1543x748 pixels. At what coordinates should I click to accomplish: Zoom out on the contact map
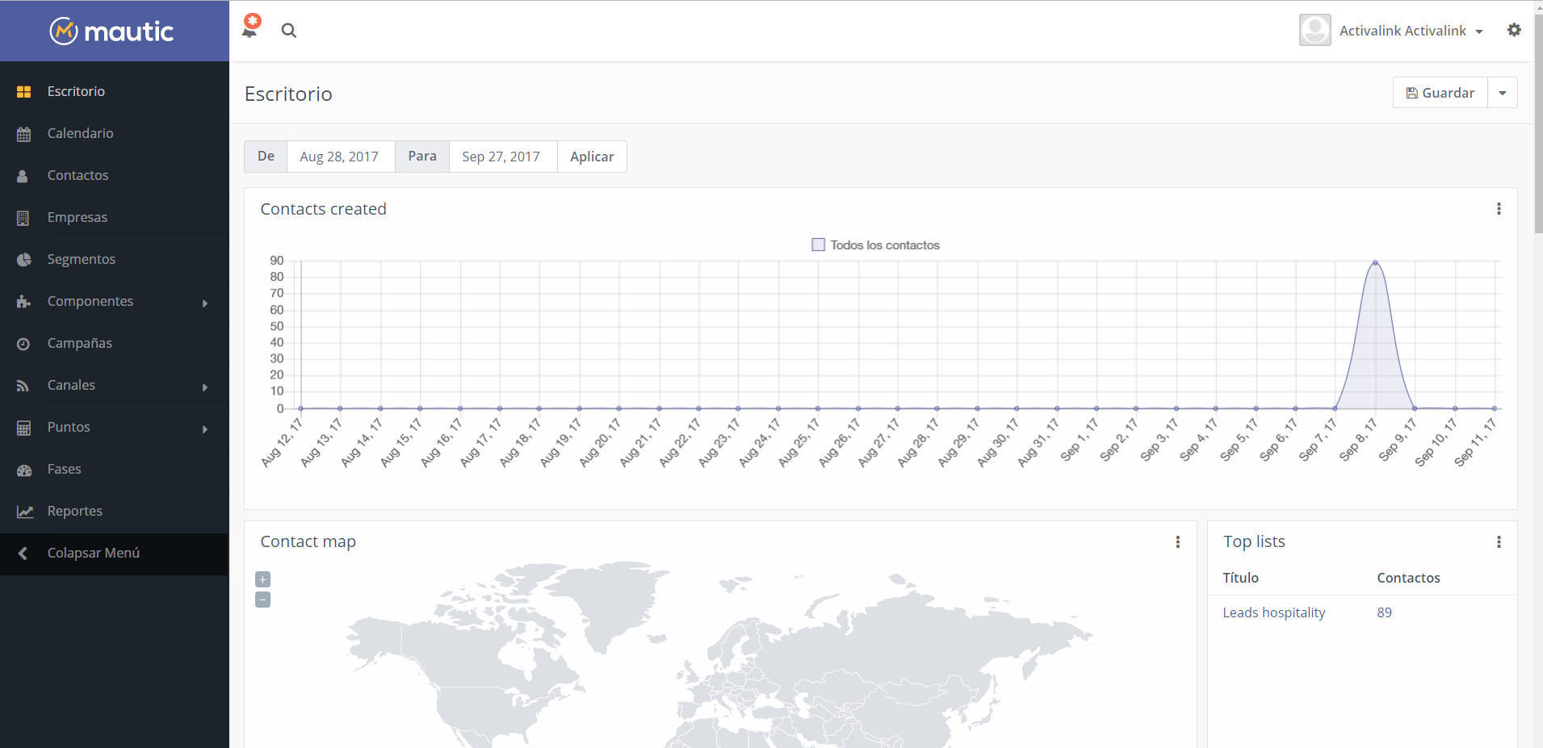coord(262,600)
